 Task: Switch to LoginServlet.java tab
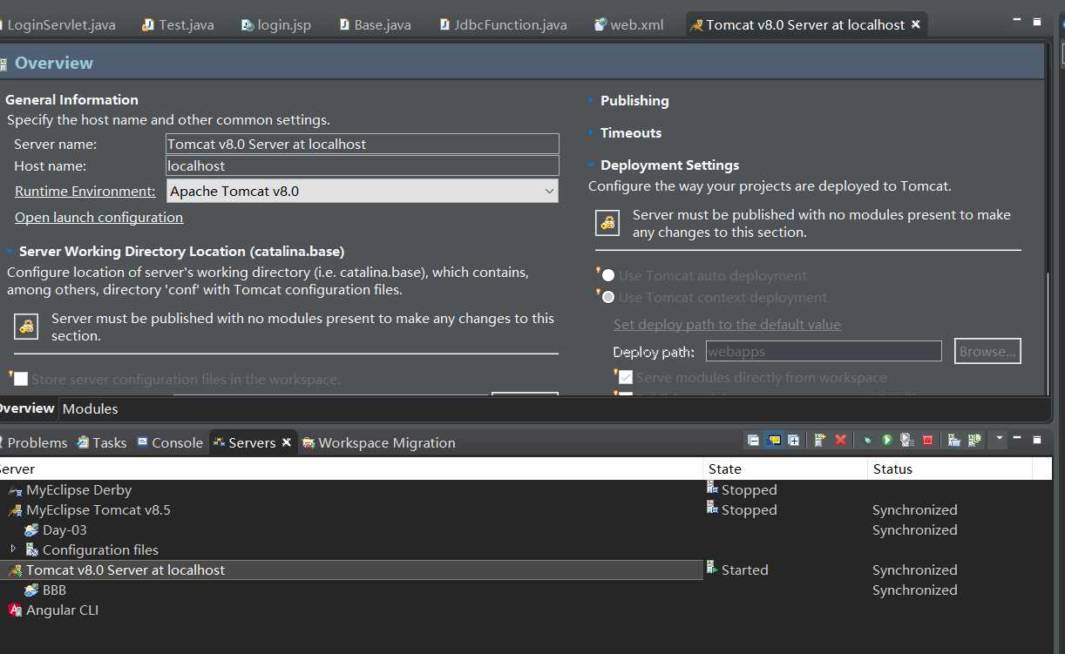[x=58, y=24]
